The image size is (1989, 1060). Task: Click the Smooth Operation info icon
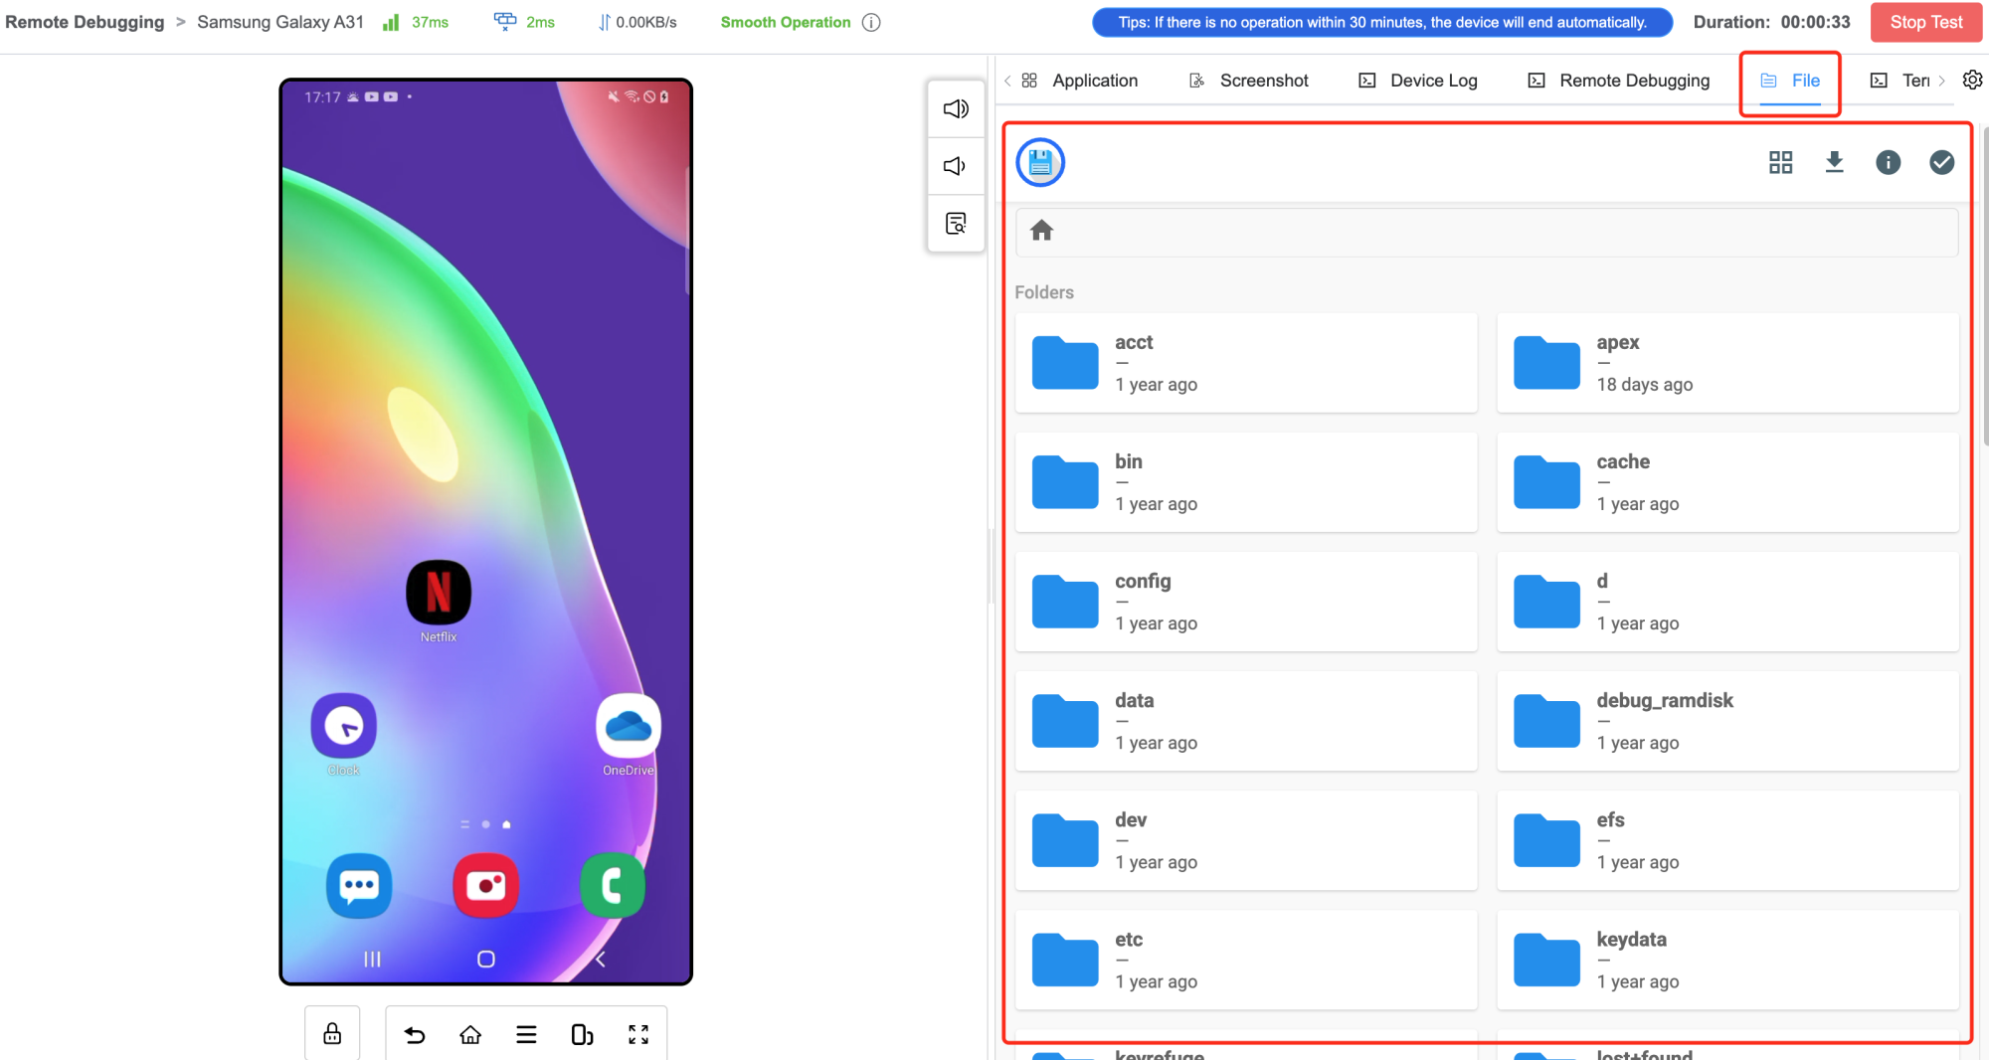[x=871, y=22]
